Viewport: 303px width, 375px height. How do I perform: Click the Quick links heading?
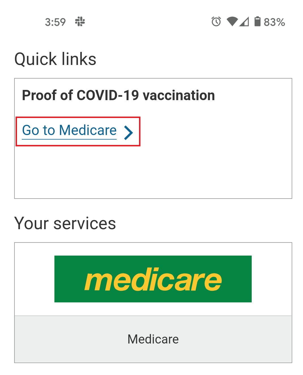point(55,59)
